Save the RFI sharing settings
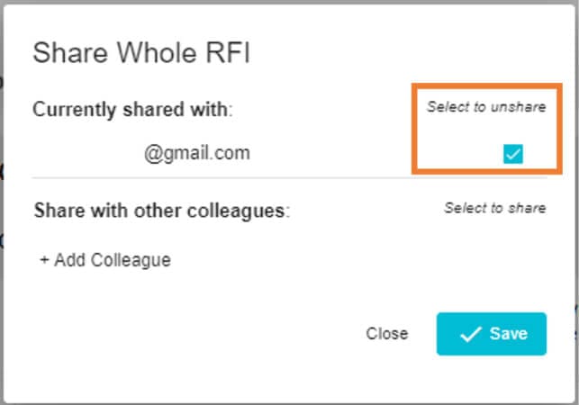579x405 pixels. click(x=492, y=334)
